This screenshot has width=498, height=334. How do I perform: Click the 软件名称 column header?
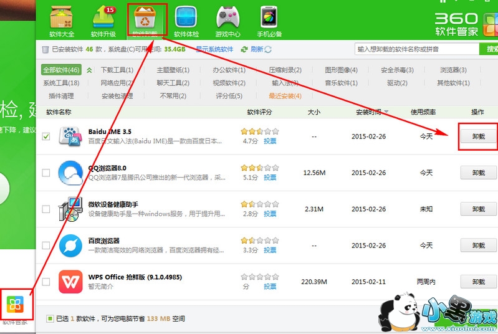[59, 112]
